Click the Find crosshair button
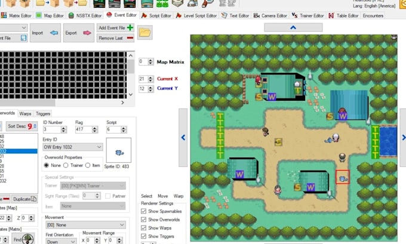The height and width of the screenshot is (244, 406). tap(24, 239)
